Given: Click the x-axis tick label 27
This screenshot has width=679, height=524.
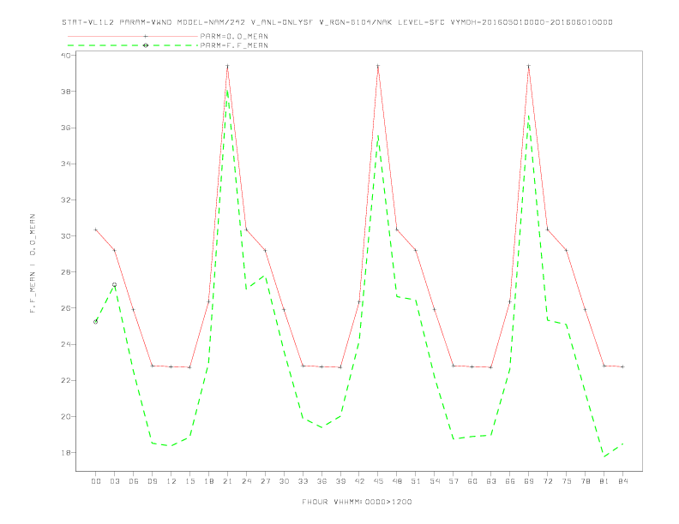Looking at the screenshot, I should click(x=265, y=481).
